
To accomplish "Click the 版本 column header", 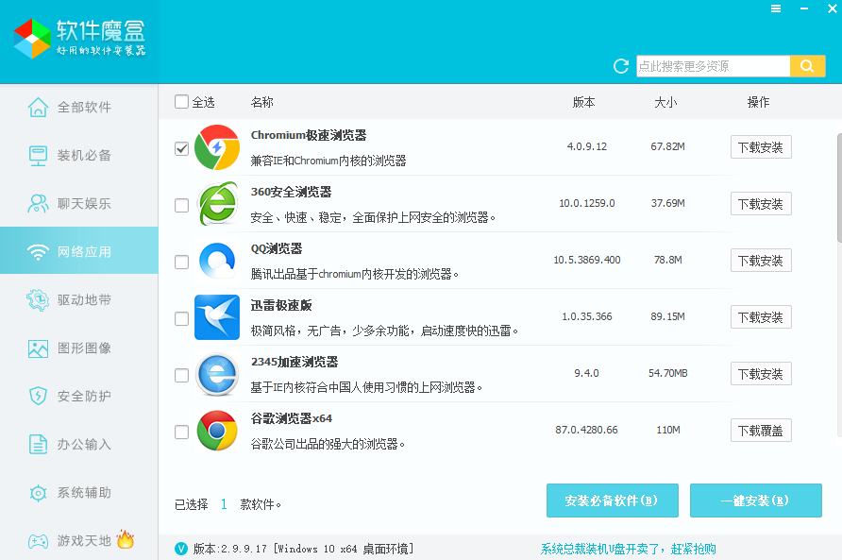I will coord(583,102).
